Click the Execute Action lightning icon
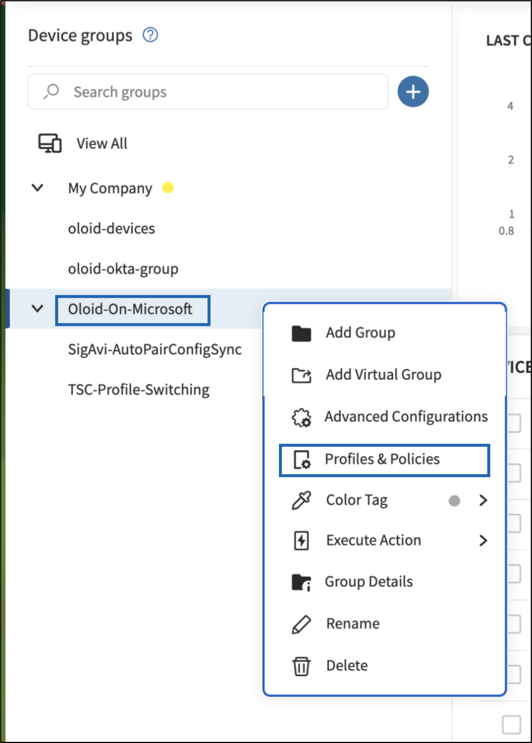This screenshot has width=532, height=743. click(x=302, y=541)
